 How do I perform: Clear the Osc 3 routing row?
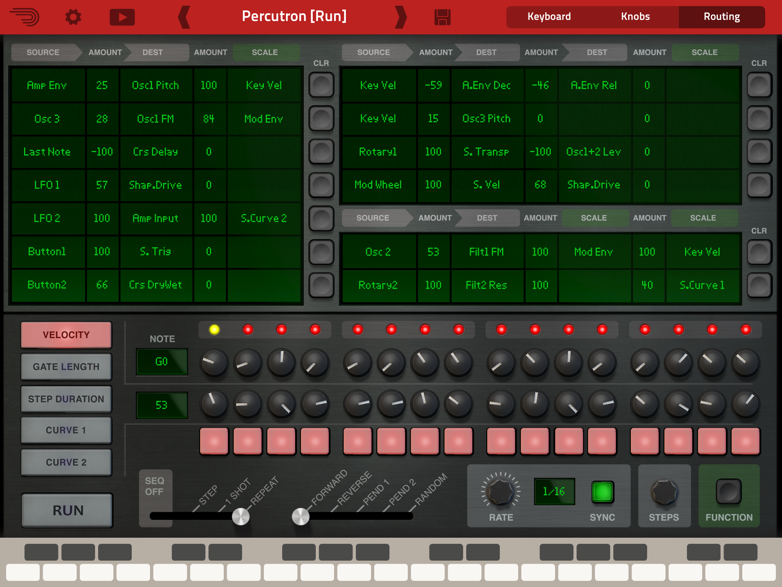coord(322,118)
